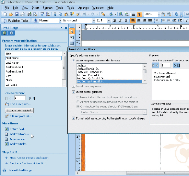The width and height of the screenshot is (189, 176).
Task: Click Find a recipient link
Action: pos(20,104)
